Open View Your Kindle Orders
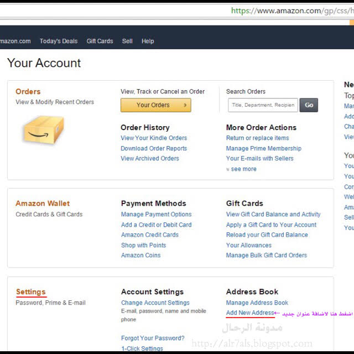Screen dimensions: 354x354 (x=154, y=138)
